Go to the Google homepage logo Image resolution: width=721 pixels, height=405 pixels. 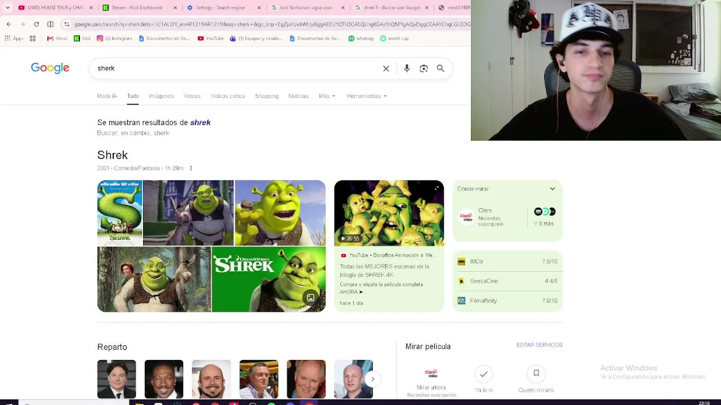(x=50, y=68)
